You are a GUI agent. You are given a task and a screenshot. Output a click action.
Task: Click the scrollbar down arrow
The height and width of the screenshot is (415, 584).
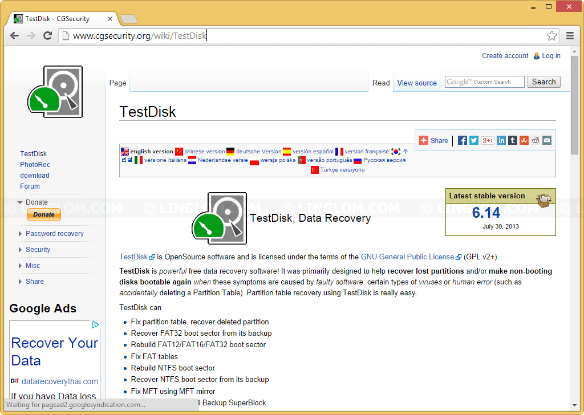574,405
